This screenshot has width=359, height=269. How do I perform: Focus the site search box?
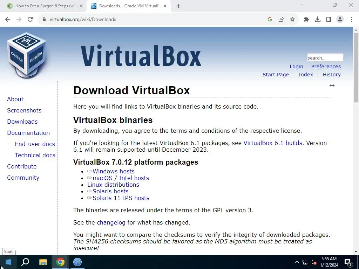325,58
